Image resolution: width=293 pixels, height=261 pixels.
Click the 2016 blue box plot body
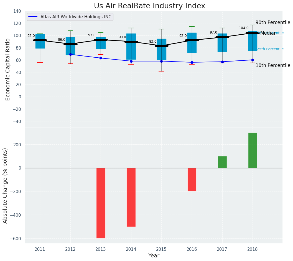[192, 43]
